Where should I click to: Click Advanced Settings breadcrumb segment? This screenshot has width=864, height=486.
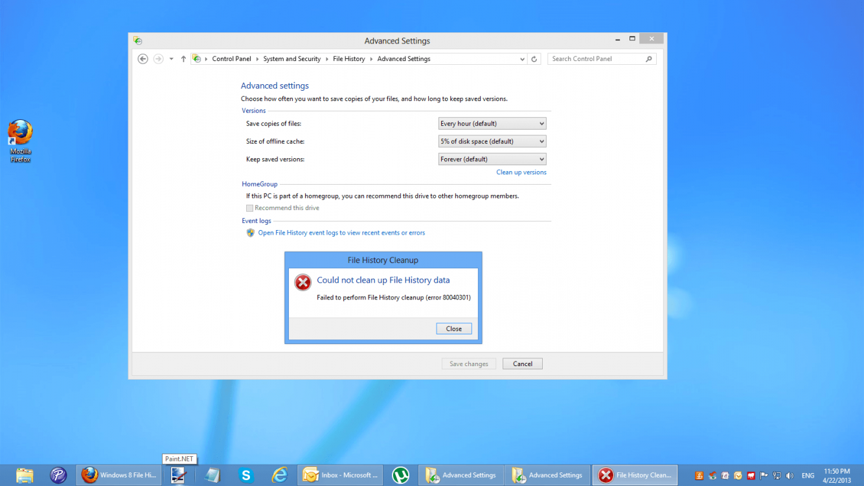pyautogui.click(x=404, y=59)
